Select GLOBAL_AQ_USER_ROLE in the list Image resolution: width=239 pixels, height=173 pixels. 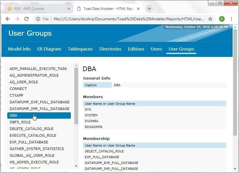point(32,156)
